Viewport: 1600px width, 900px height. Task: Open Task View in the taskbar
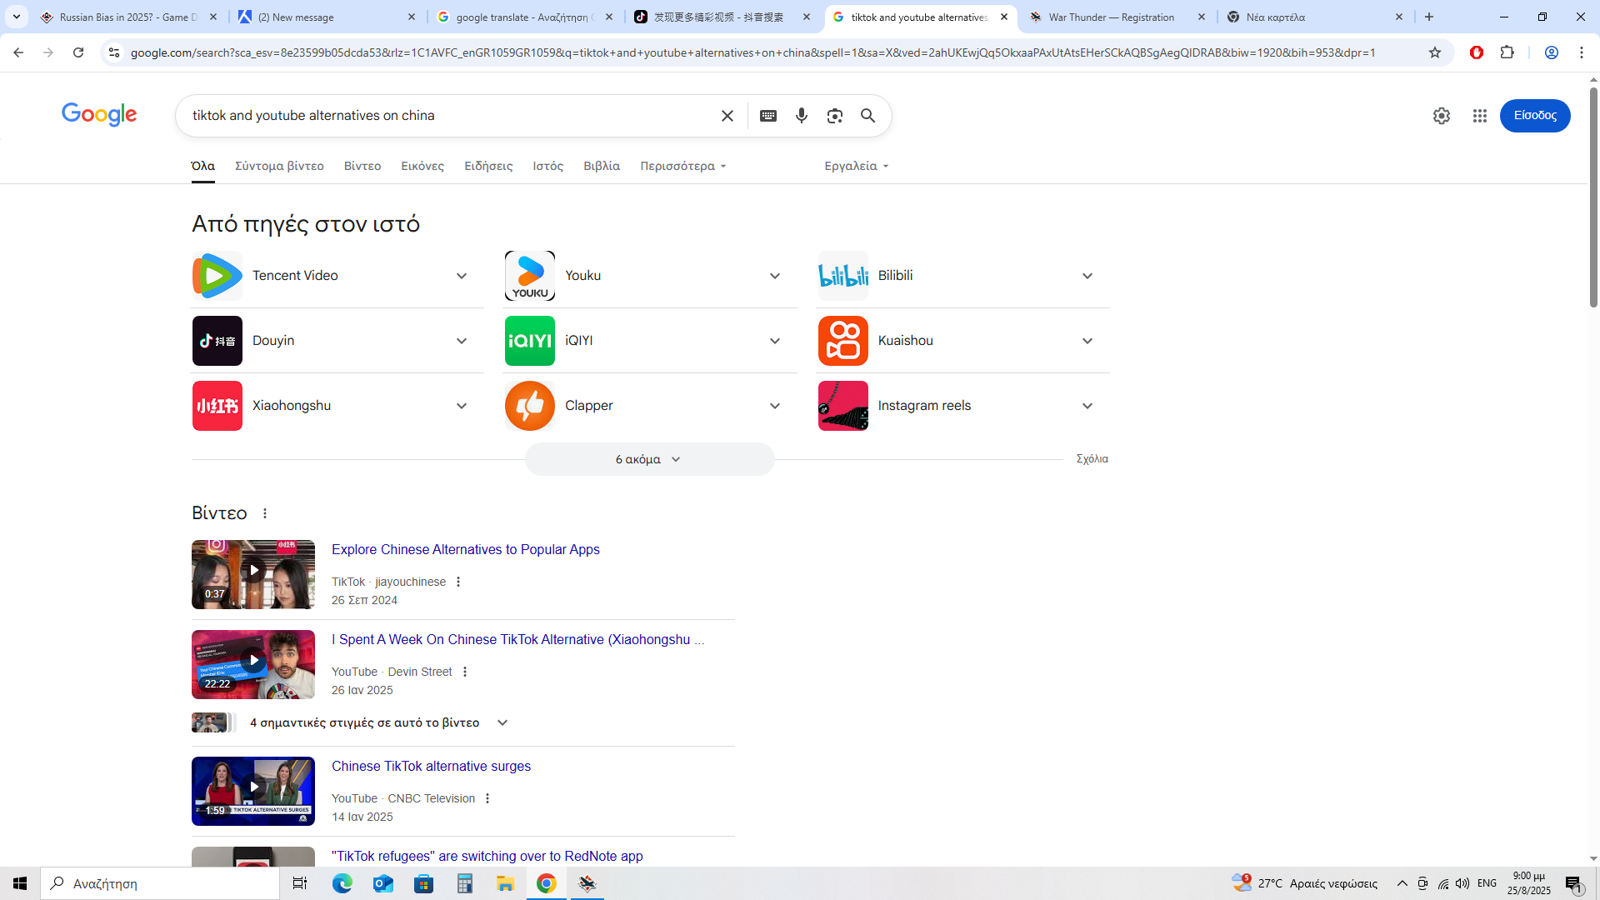tap(300, 883)
